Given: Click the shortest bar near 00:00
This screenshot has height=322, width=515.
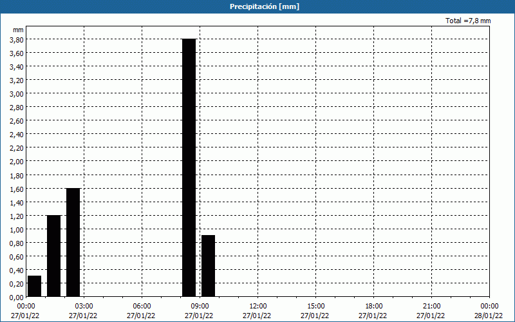Looking at the screenshot, I should pos(35,286).
